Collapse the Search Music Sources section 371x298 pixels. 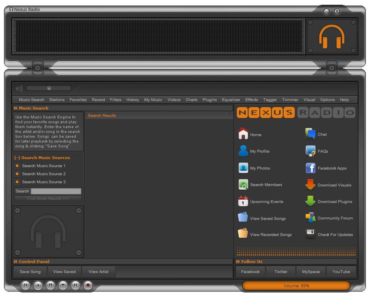coord(17,158)
